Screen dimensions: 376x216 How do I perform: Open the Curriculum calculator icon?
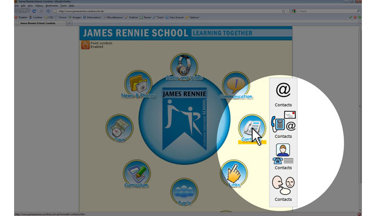pyautogui.click(x=136, y=173)
